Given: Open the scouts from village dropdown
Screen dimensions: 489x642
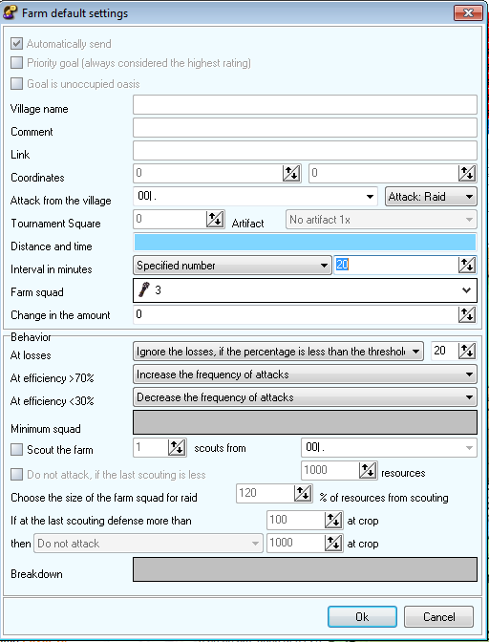Looking at the screenshot, I should pyautogui.click(x=389, y=447).
